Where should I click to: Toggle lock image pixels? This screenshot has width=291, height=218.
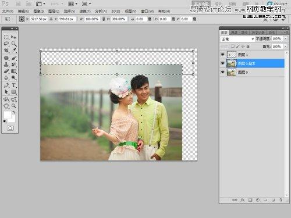237,47
